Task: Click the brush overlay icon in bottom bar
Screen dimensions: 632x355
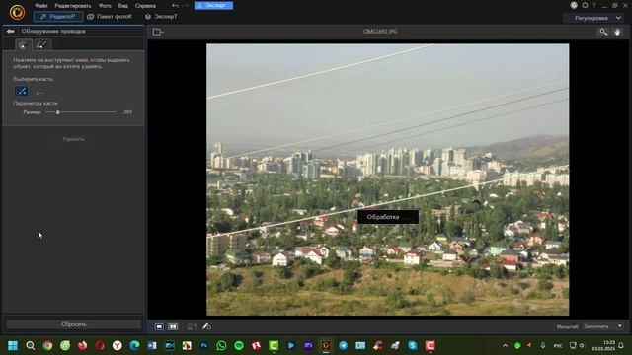Action: pyautogui.click(x=206, y=326)
